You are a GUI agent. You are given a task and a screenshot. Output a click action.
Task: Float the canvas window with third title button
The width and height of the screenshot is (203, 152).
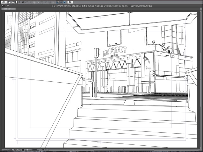[x=8, y=6]
